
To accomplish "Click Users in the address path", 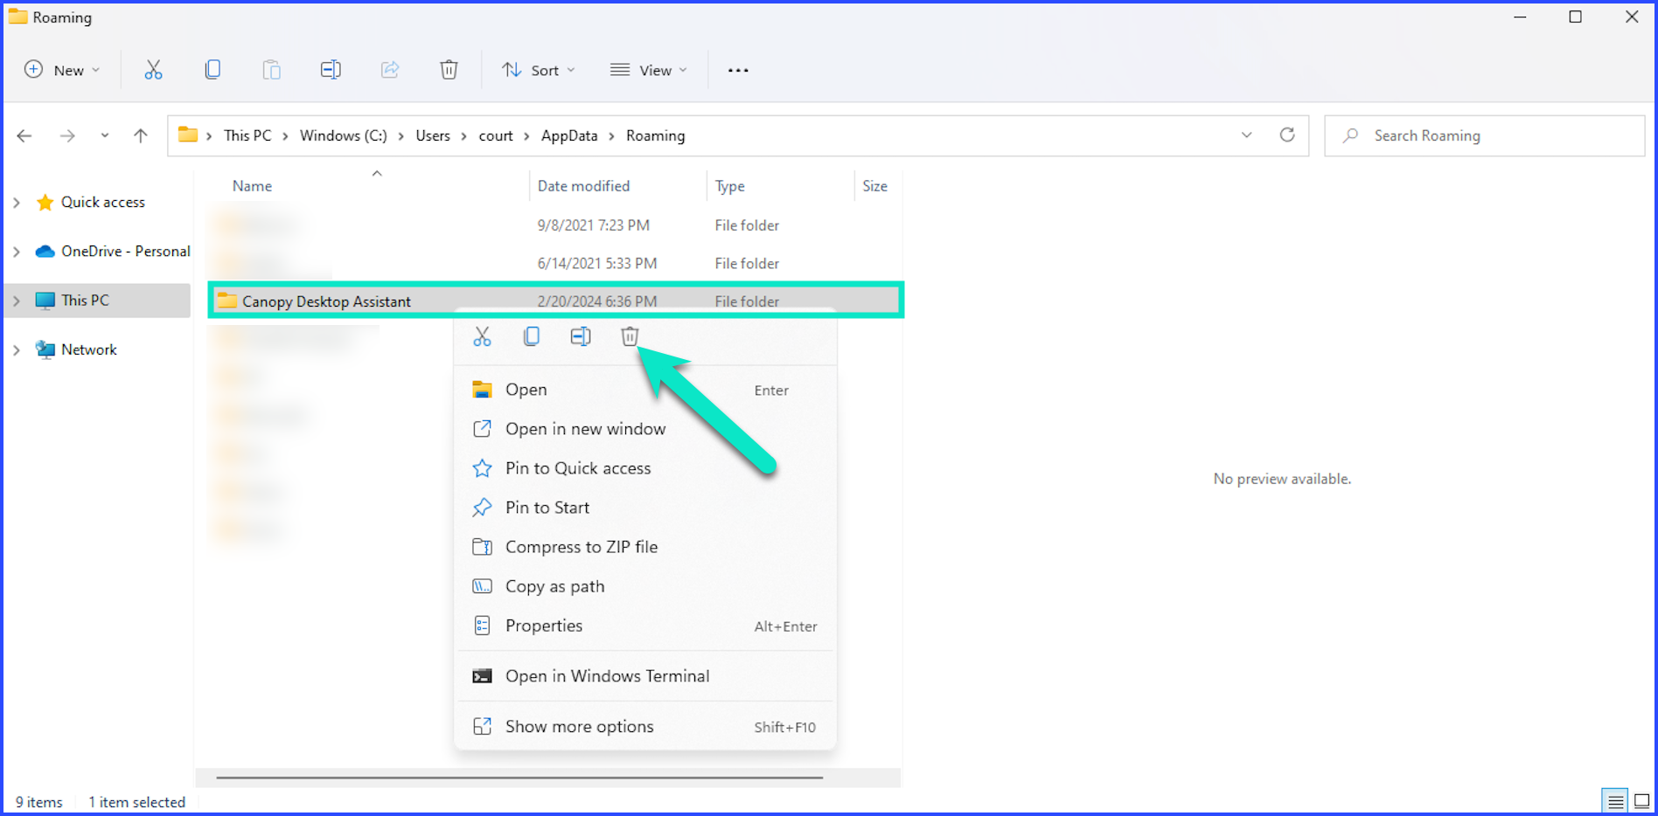I will [433, 135].
